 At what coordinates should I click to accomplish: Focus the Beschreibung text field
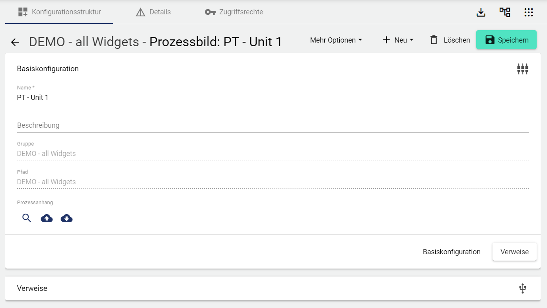click(273, 125)
